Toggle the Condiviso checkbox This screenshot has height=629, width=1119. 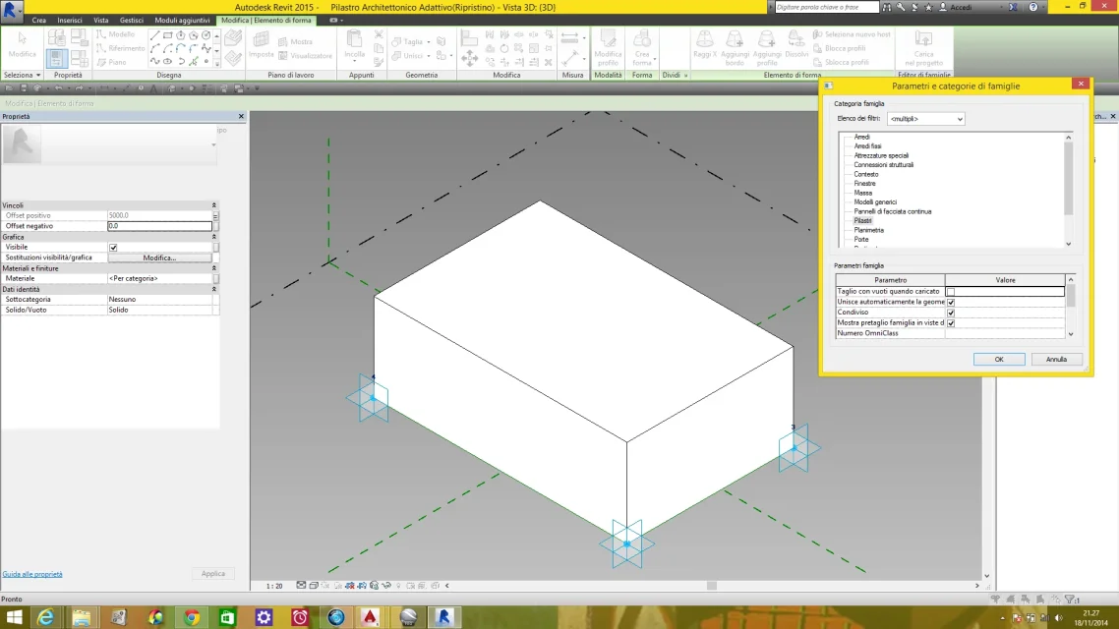(x=951, y=313)
